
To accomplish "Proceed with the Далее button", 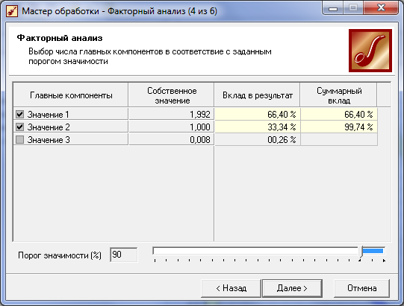I will point(292,288).
